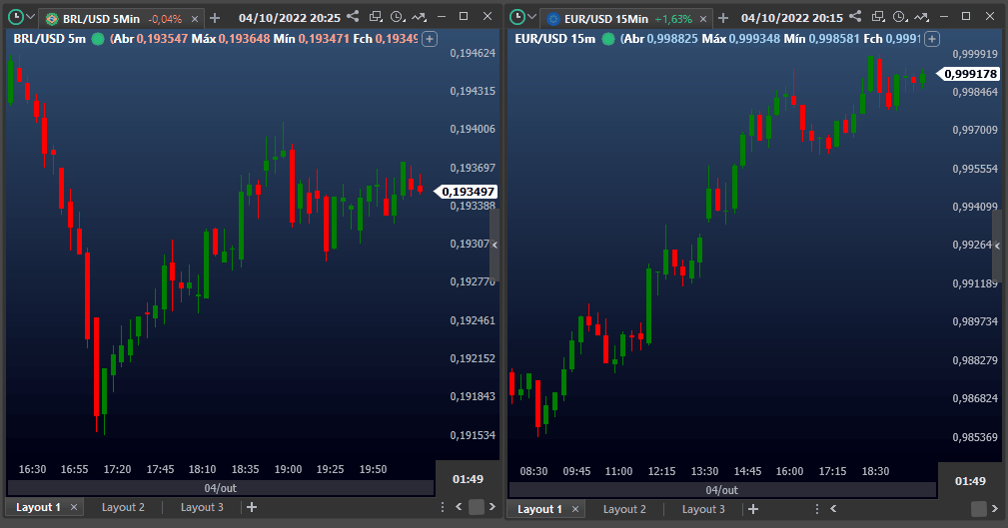1008x528 pixels.
Task: Click the clock settings icon on EUR/USD chart
Action: (x=898, y=17)
